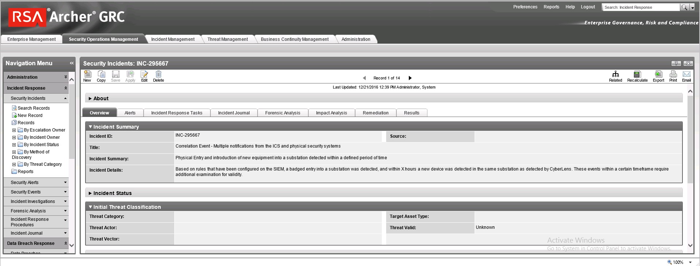Expand the Incident Journal navigation menu
The height and width of the screenshot is (266, 700).
[x=65, y=233]
